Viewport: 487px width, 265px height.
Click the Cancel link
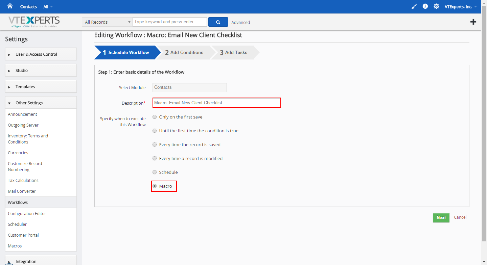point(460,217)
